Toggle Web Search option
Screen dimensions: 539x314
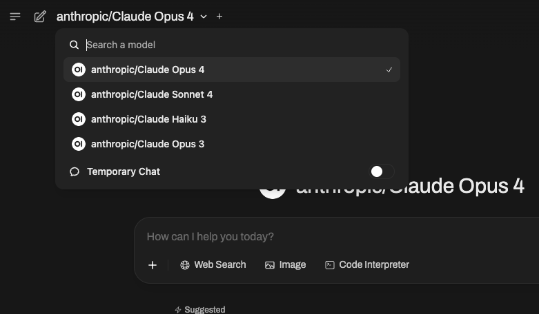pos(213,265)
